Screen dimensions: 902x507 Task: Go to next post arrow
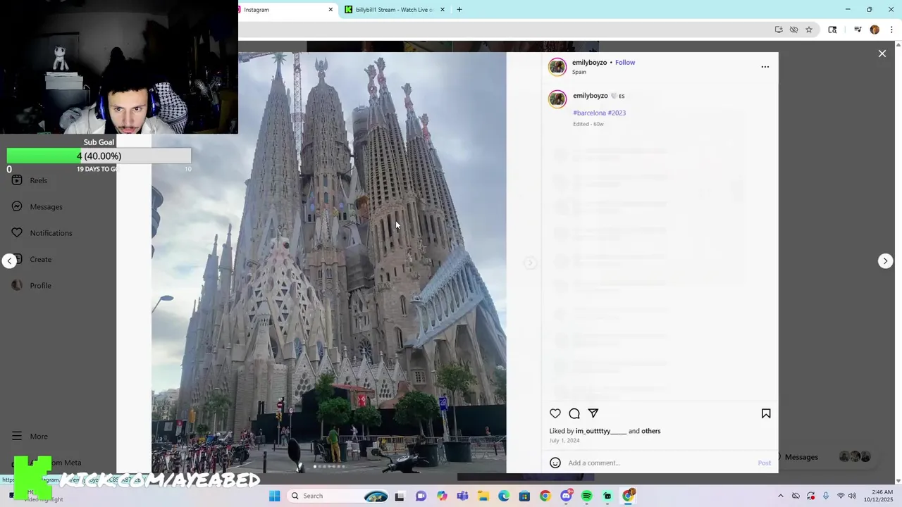pyautogui.click(x=886, y=261)
